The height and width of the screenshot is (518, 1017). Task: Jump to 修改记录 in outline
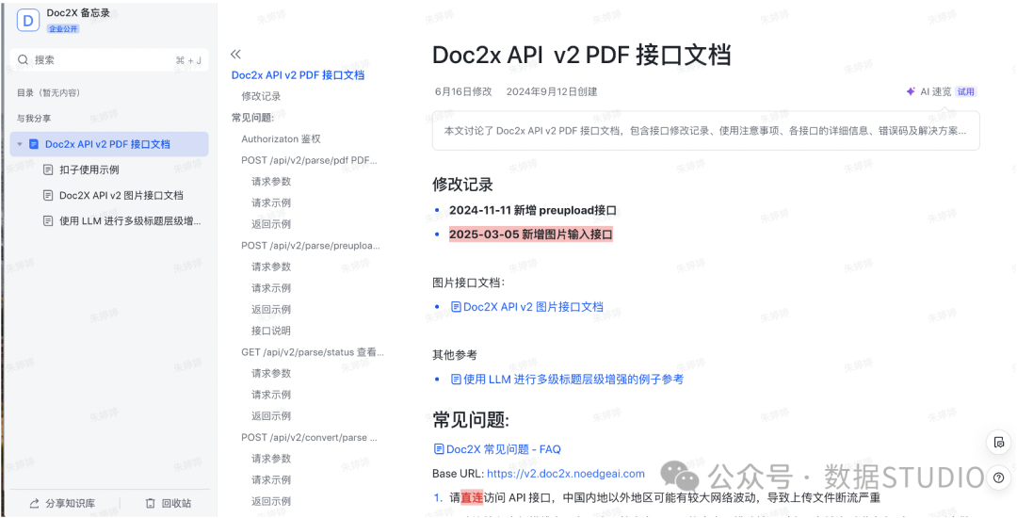[x=261, y=96]
